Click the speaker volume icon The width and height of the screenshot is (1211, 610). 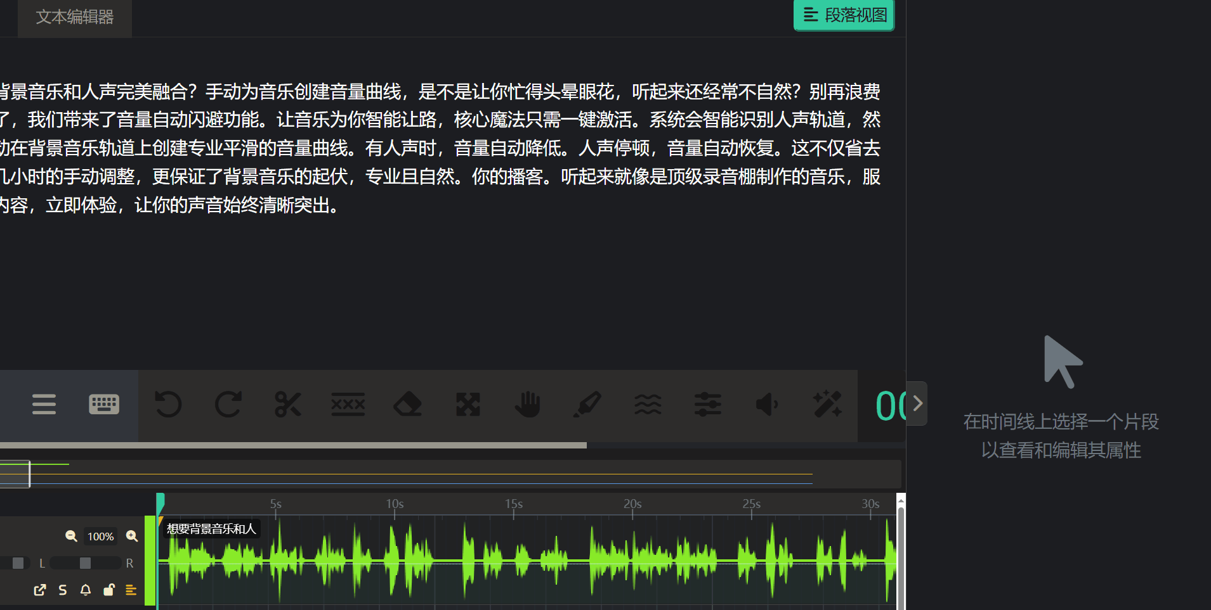pyautogui.click(x=767, y=404)
